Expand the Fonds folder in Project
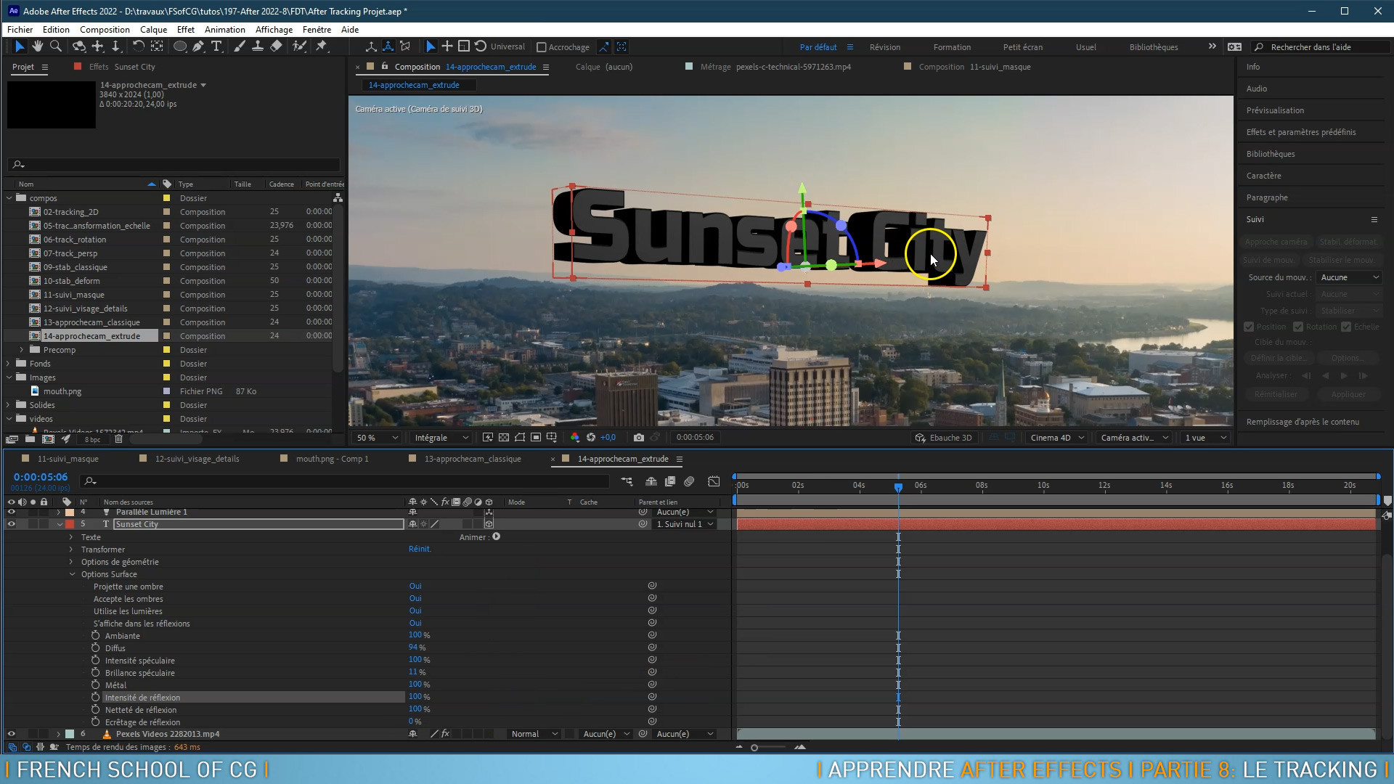 (9, 364)
